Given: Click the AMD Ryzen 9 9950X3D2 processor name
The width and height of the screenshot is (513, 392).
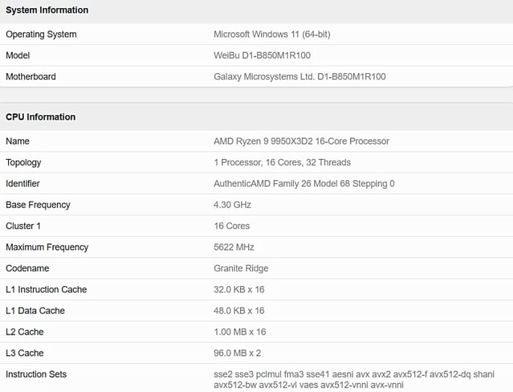Looking at the screenshot, I should coord(301,141).
